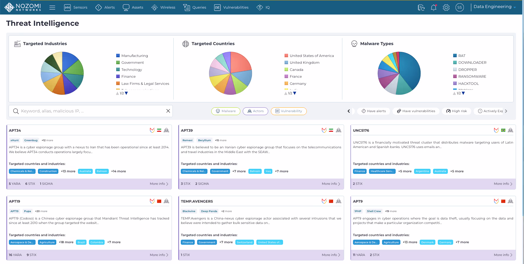The width and height of the screenshot is (524, 264).
Task: Open the Wireless menu
Action: 163,7
